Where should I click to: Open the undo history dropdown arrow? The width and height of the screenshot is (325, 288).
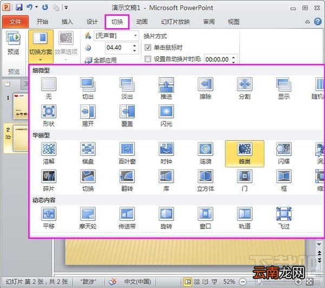(x=36, y=7)
